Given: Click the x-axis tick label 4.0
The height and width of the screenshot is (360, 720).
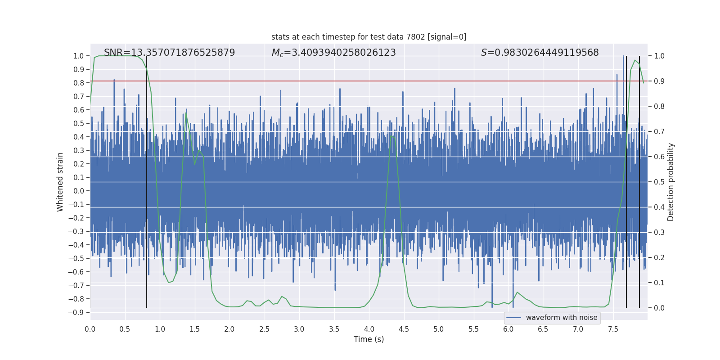Looking at the screenshot, I should click(x=369, y=329).
